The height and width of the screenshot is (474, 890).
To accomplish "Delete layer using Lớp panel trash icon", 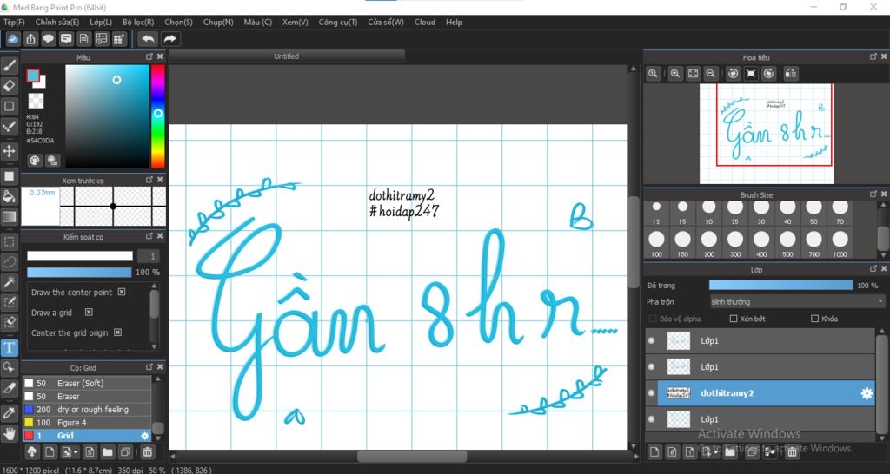I will click(793, 452).
